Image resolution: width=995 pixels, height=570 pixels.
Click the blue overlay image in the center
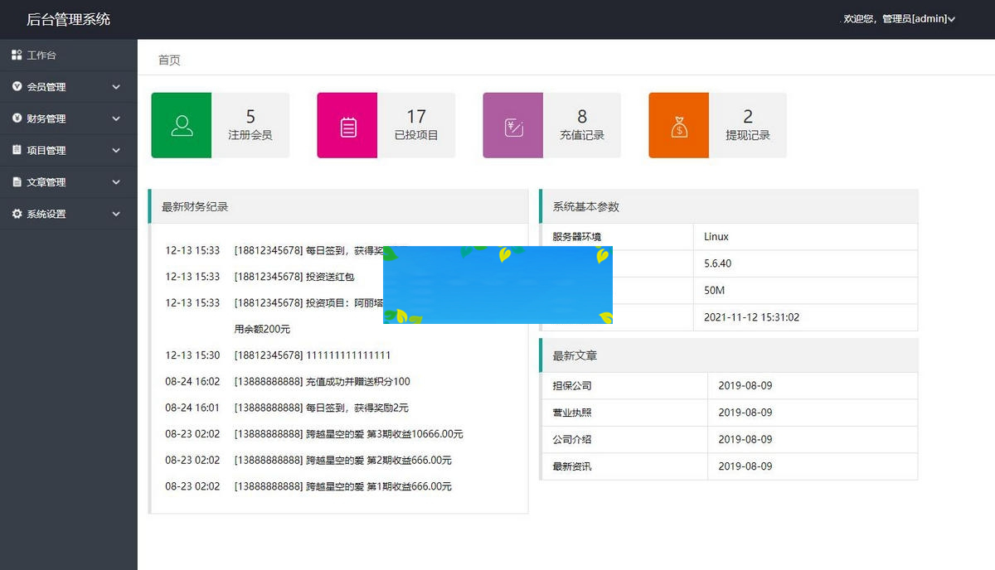(498, 284)
